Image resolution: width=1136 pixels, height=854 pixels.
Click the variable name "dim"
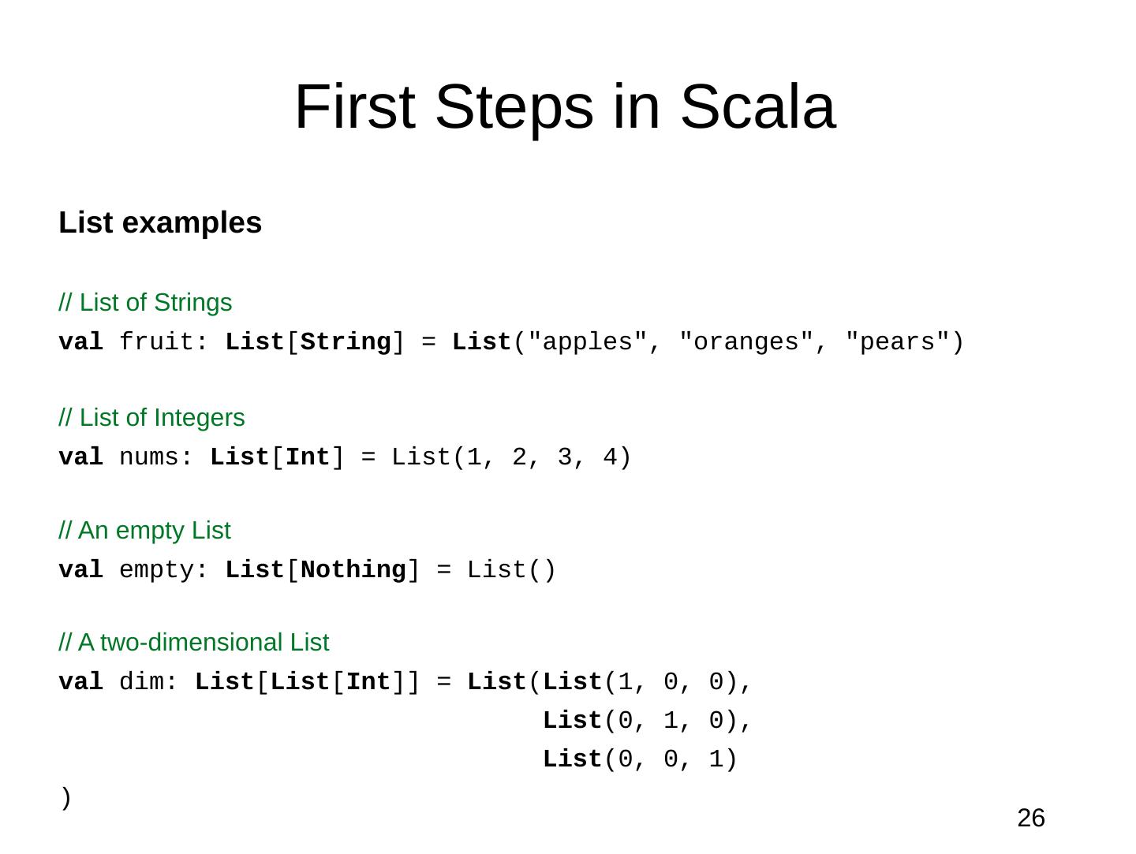click(x=141, y=682)
